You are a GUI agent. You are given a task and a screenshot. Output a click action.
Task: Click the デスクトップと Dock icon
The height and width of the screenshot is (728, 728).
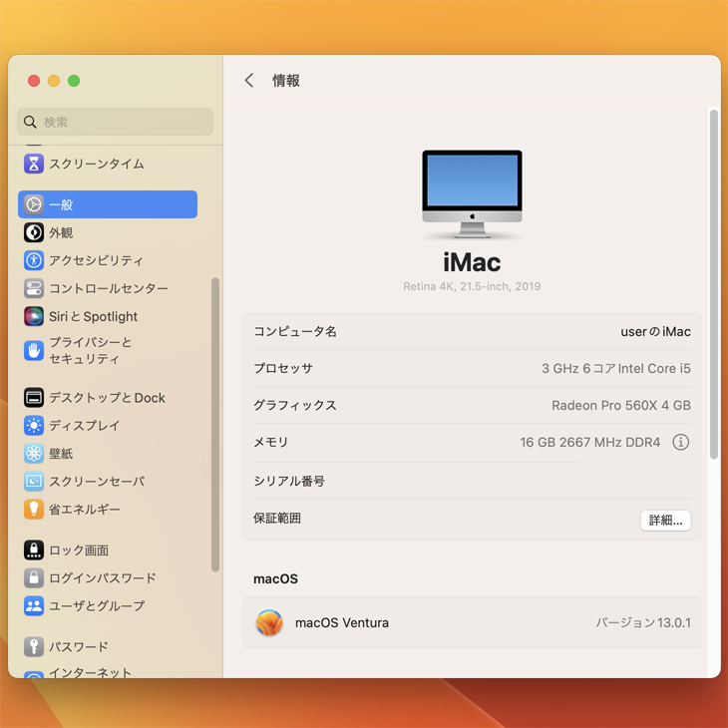point(34,398)
